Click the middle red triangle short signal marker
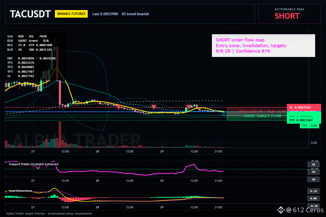This screenshot has height=217, width=326. coord(153,107)
